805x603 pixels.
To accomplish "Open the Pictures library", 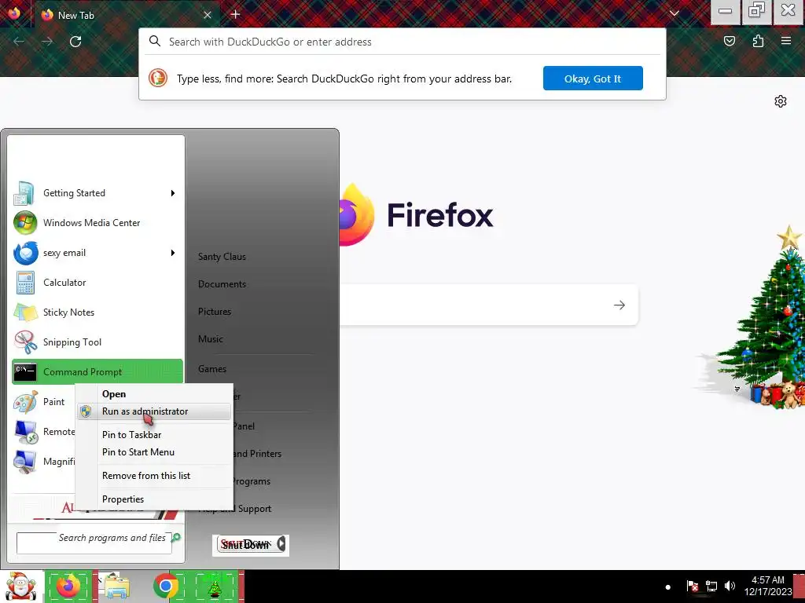I will 215,312.
